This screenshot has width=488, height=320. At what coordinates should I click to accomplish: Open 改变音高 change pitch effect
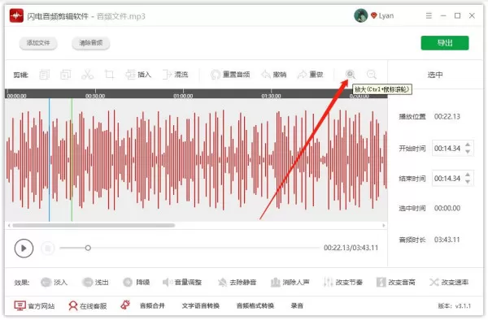click(395, 283)
